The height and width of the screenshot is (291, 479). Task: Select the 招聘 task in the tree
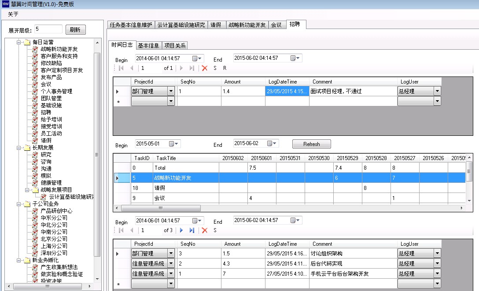[46, 113]
